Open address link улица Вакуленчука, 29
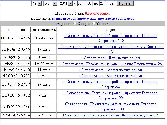This screenshot has height=125, width=167. (x=110, y=64)
